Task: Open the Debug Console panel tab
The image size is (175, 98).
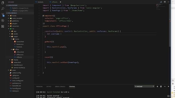Action: click(x=60, y=87)
